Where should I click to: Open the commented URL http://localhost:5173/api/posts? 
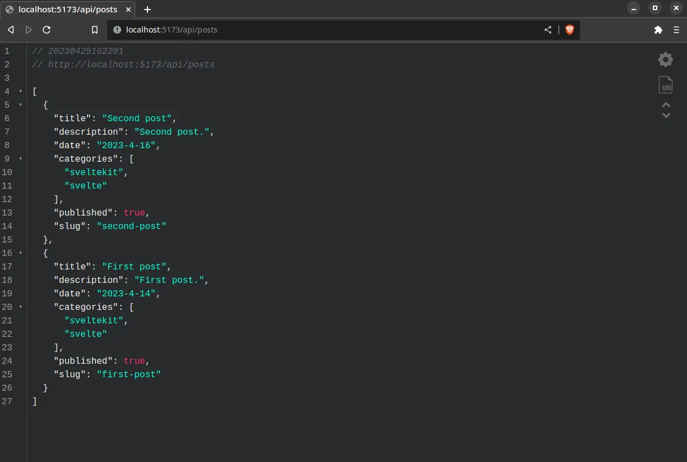coord(131,65)
